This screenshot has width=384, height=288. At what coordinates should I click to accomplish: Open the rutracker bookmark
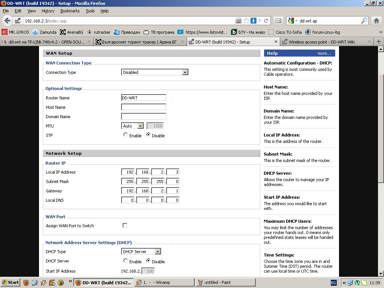click(101, 32)
